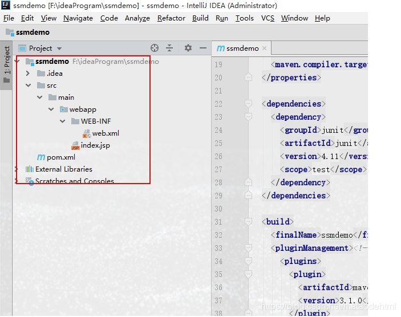
Task: Open the Tools menu
Action: pos(245,18)
